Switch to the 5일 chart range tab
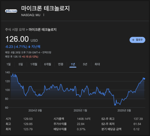 pyautogui.click(x=21, y=64)
